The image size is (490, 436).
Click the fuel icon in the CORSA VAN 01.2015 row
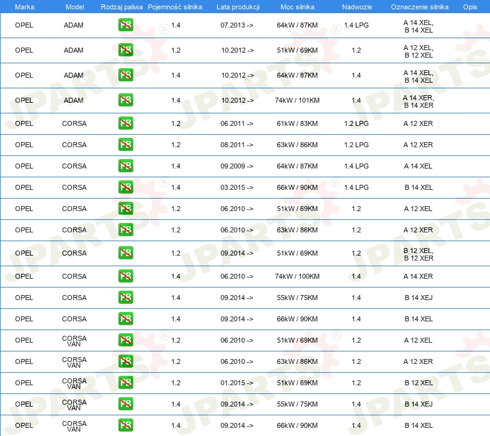coord(125,382)
